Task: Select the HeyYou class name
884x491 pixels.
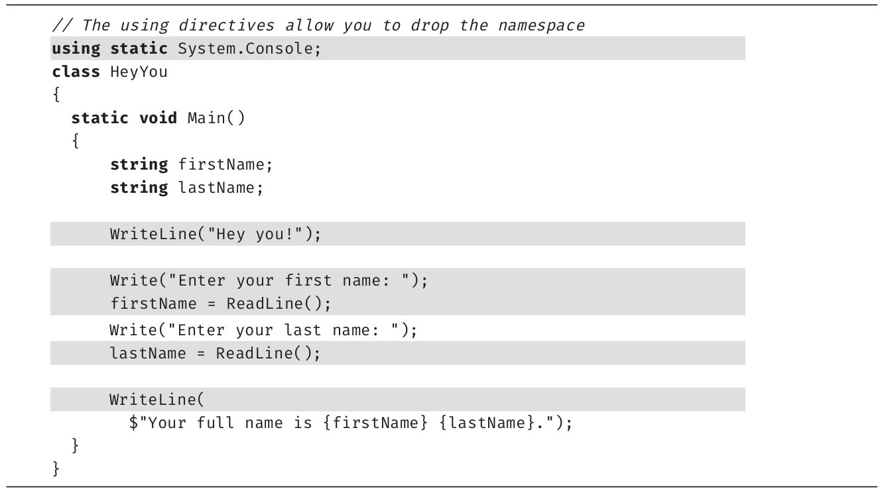Action: [139, 72]
